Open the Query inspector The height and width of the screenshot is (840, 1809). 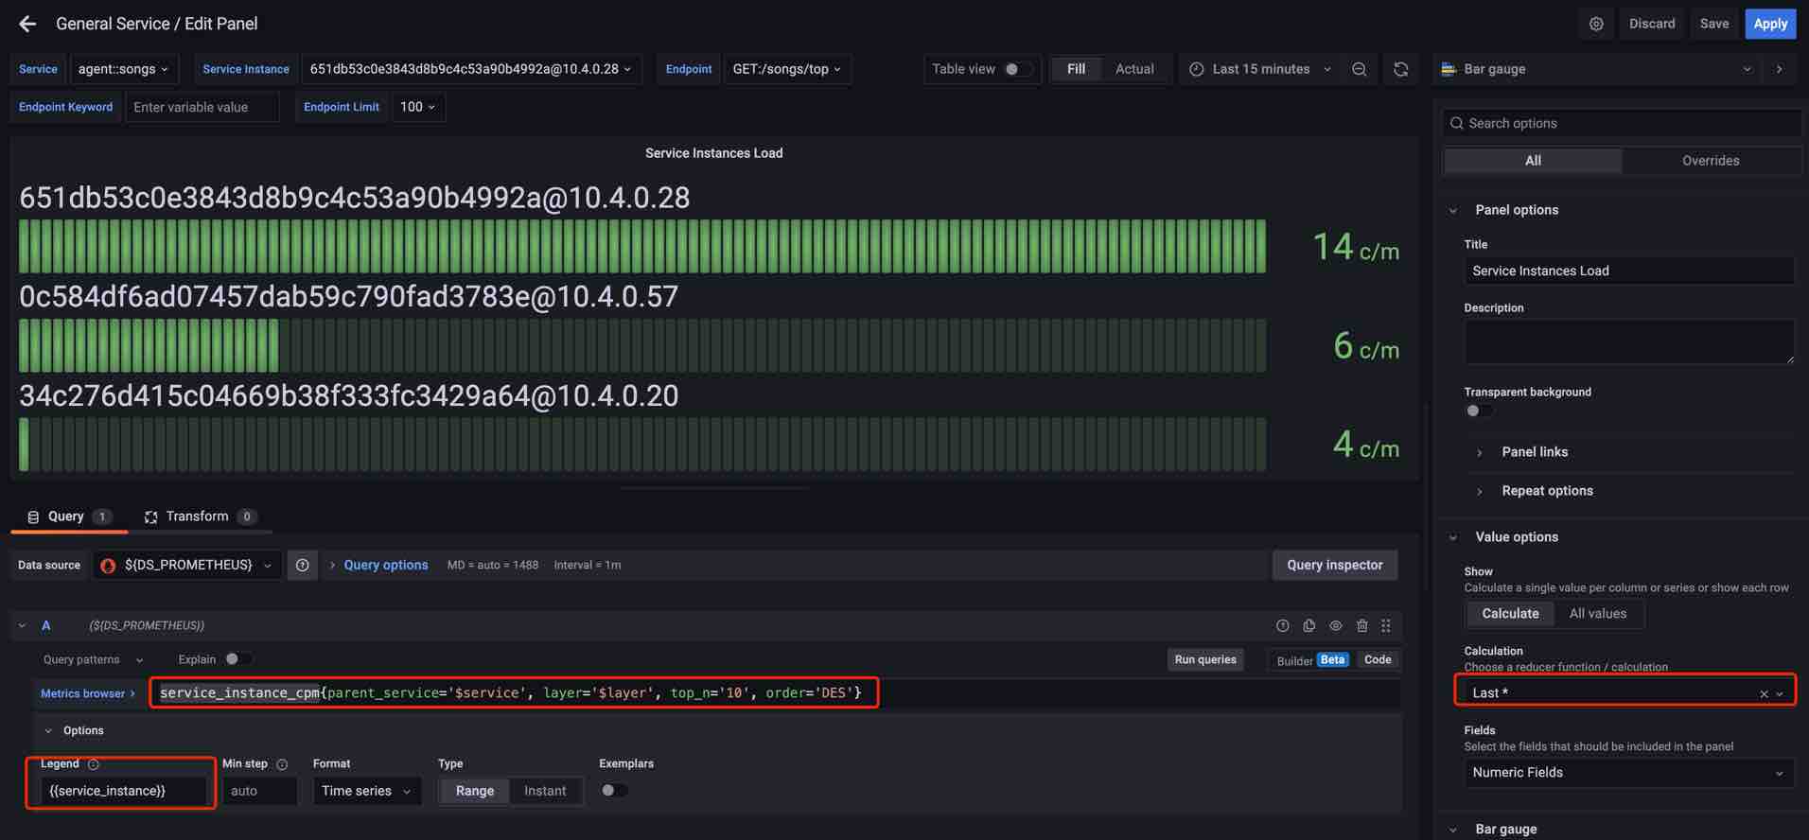1334,565
